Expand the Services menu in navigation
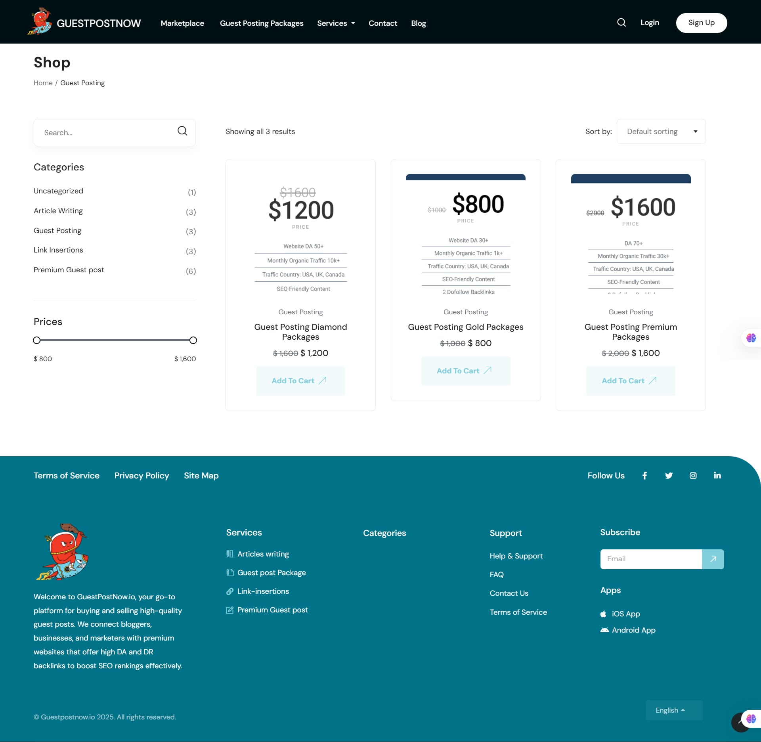 [x=336, y=23]
